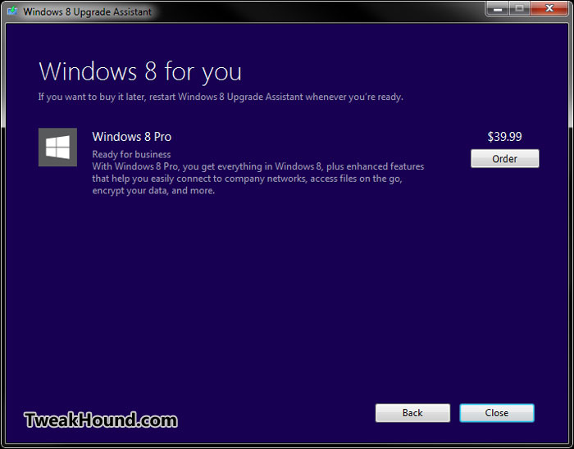
Task: Go Back to the previous step
Action: (x=412, y=413)
